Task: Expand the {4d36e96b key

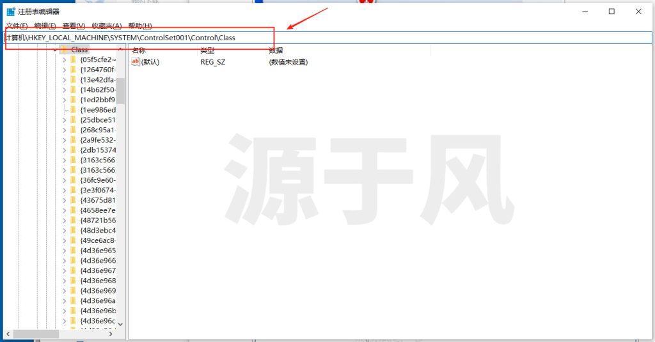Action: point(65,311)
